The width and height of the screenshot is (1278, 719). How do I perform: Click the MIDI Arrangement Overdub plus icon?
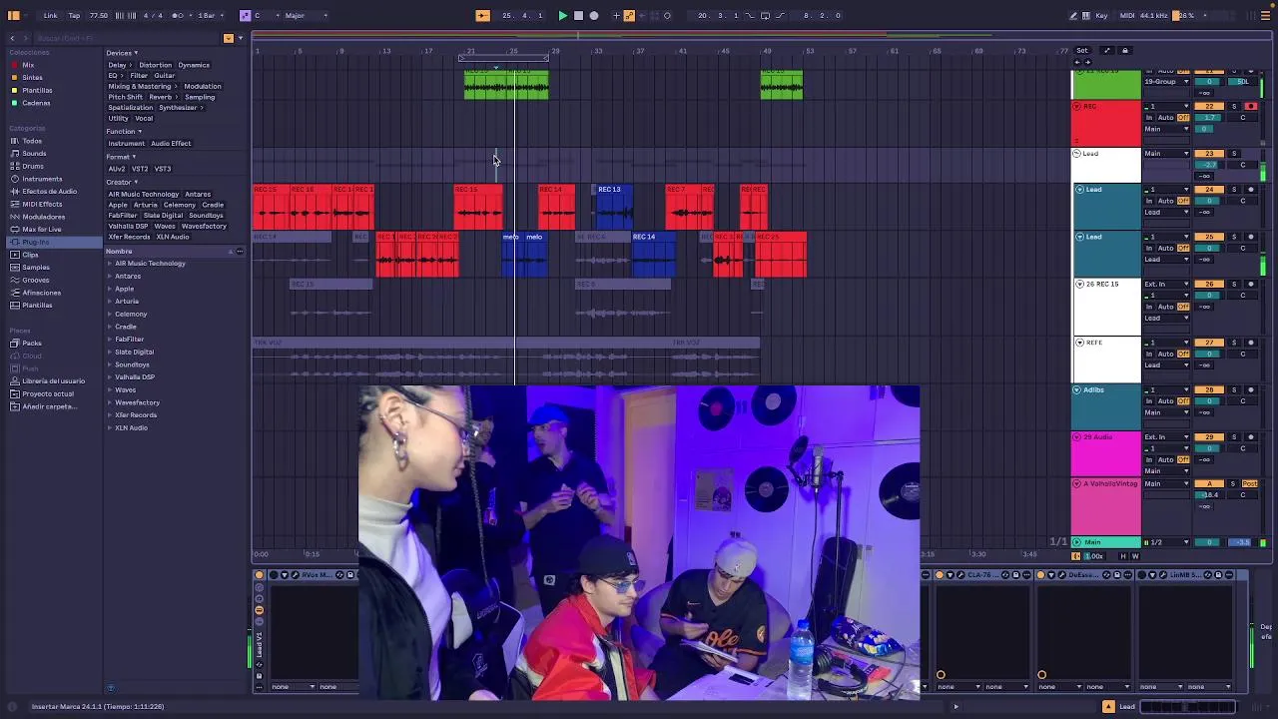point(616,15)
